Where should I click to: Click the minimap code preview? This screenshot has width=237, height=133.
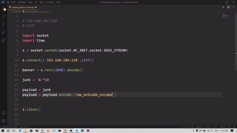tap(226, 16)
